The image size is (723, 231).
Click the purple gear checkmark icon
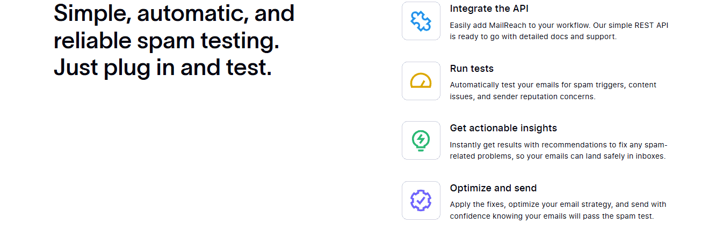coord(421,200)
